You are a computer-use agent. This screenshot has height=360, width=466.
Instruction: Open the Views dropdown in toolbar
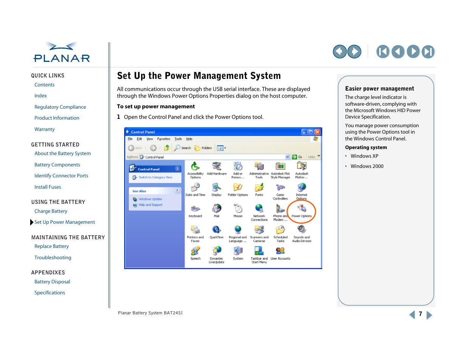(221, 148)
